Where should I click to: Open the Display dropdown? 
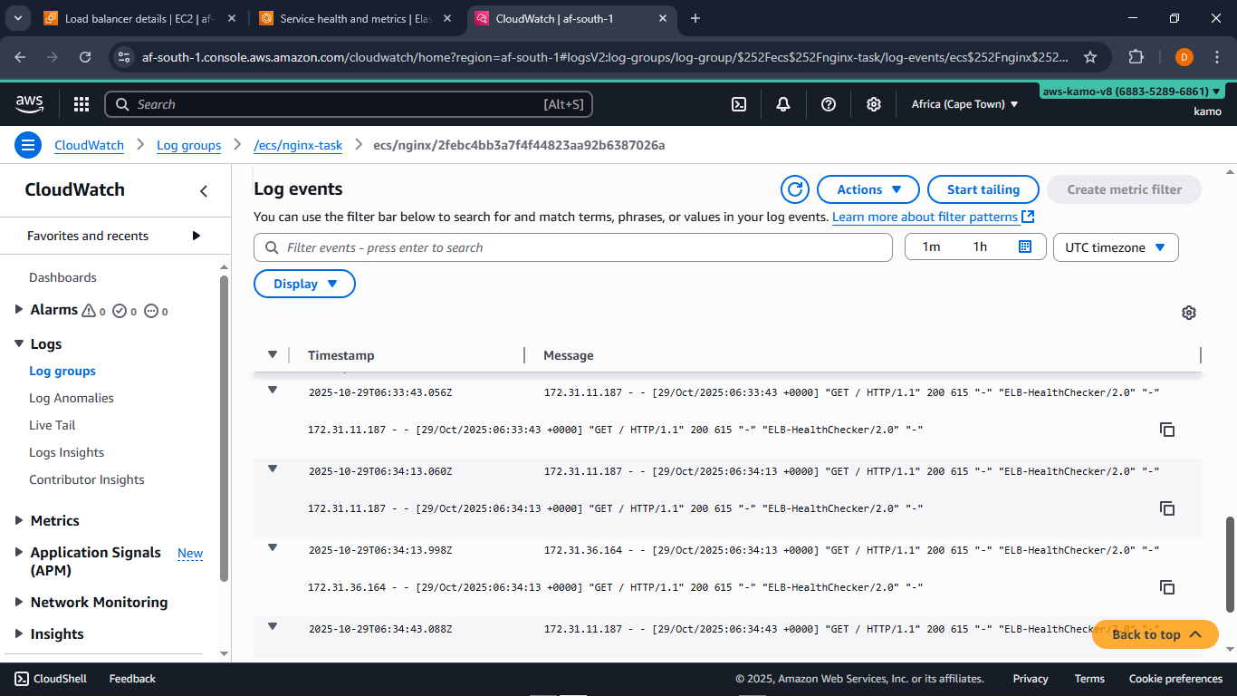(304, 284)
